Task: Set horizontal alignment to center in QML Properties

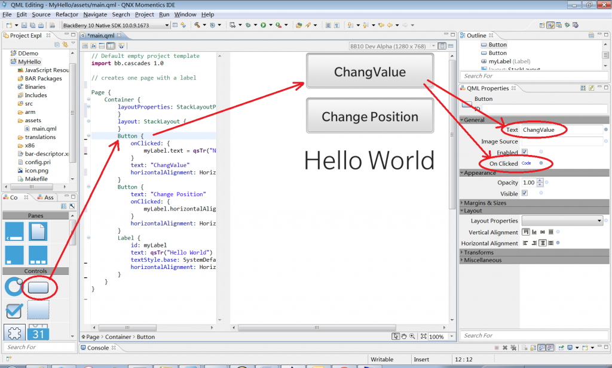Action: 543,243
